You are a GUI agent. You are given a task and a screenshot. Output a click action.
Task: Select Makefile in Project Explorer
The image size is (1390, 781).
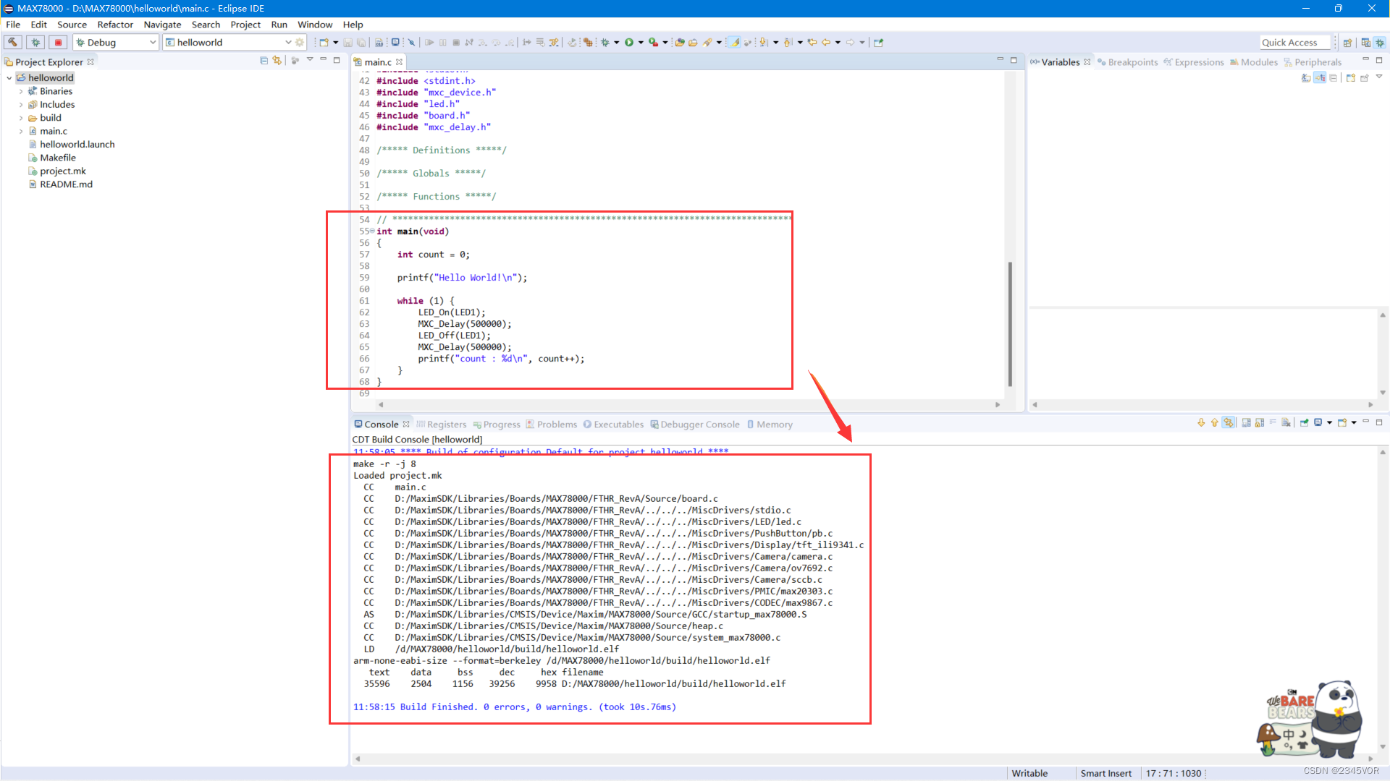click(57, 158)
